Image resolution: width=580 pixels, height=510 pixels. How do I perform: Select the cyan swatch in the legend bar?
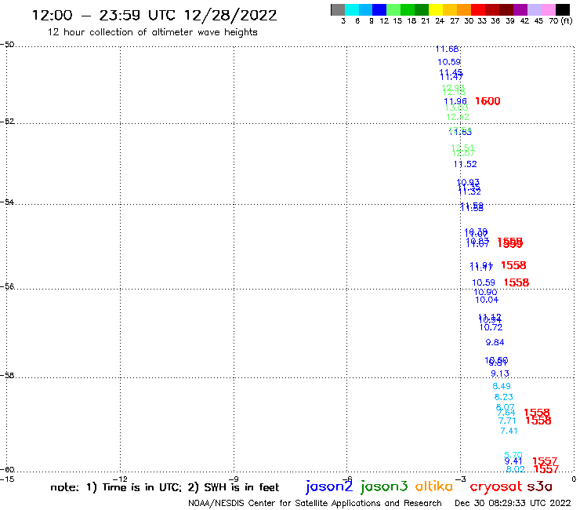[352, 9]
